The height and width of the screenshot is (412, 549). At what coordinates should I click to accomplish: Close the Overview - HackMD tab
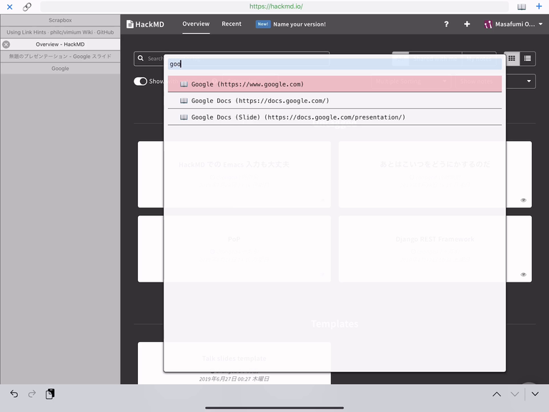click(x=6, y=44)
